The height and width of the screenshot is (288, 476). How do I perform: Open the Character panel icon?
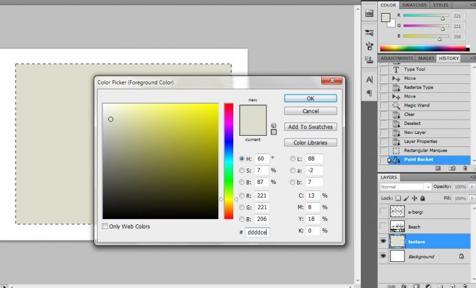[369, 79]
